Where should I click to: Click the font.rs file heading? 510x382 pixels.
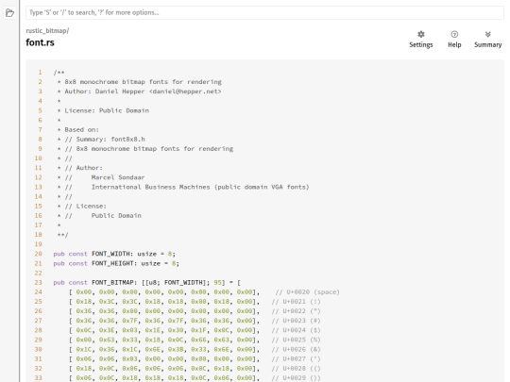tap(40, 42)
